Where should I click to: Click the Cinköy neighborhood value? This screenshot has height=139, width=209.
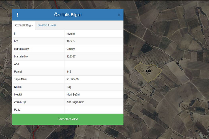point(71,49)
